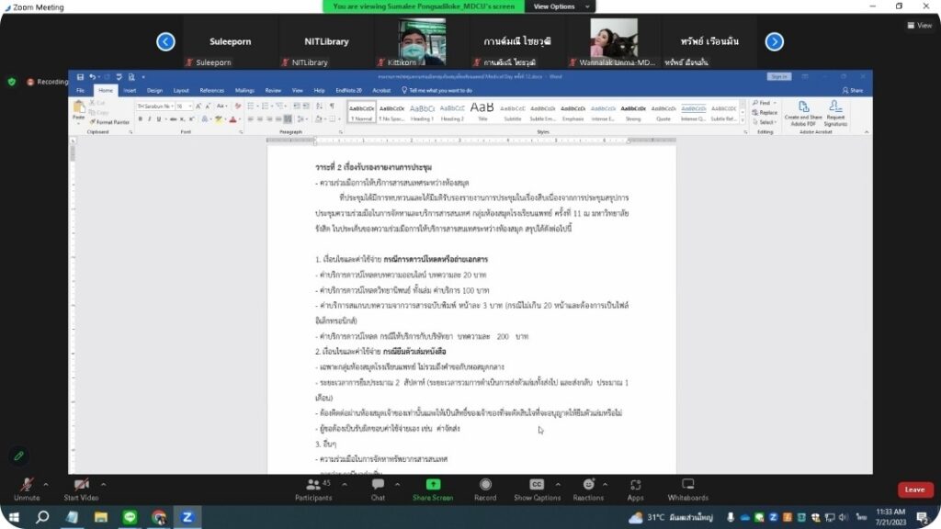
Task: Open the Participants panel
Action: point(313,484)
